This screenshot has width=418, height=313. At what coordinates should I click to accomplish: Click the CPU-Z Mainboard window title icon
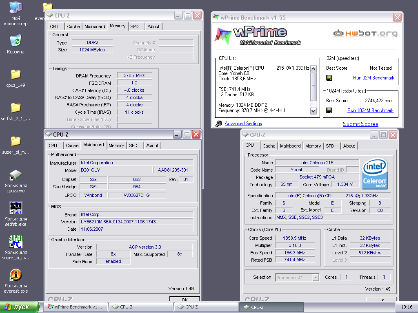point(49,134)
